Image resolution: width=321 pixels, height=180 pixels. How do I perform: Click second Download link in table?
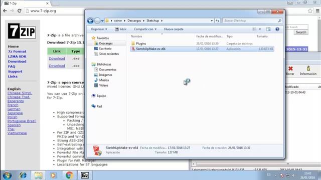tap(57, 66)
